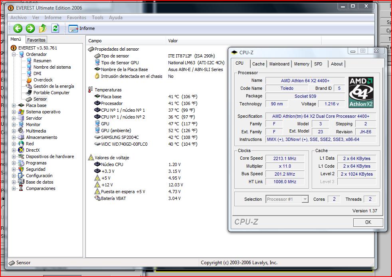Expand the Sistema operativo tree node
The height and width of the screenshot is (277, 392).
click(14, 112)
